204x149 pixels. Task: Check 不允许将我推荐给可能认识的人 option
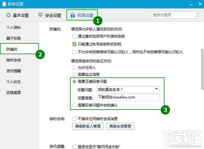[74, 52]
